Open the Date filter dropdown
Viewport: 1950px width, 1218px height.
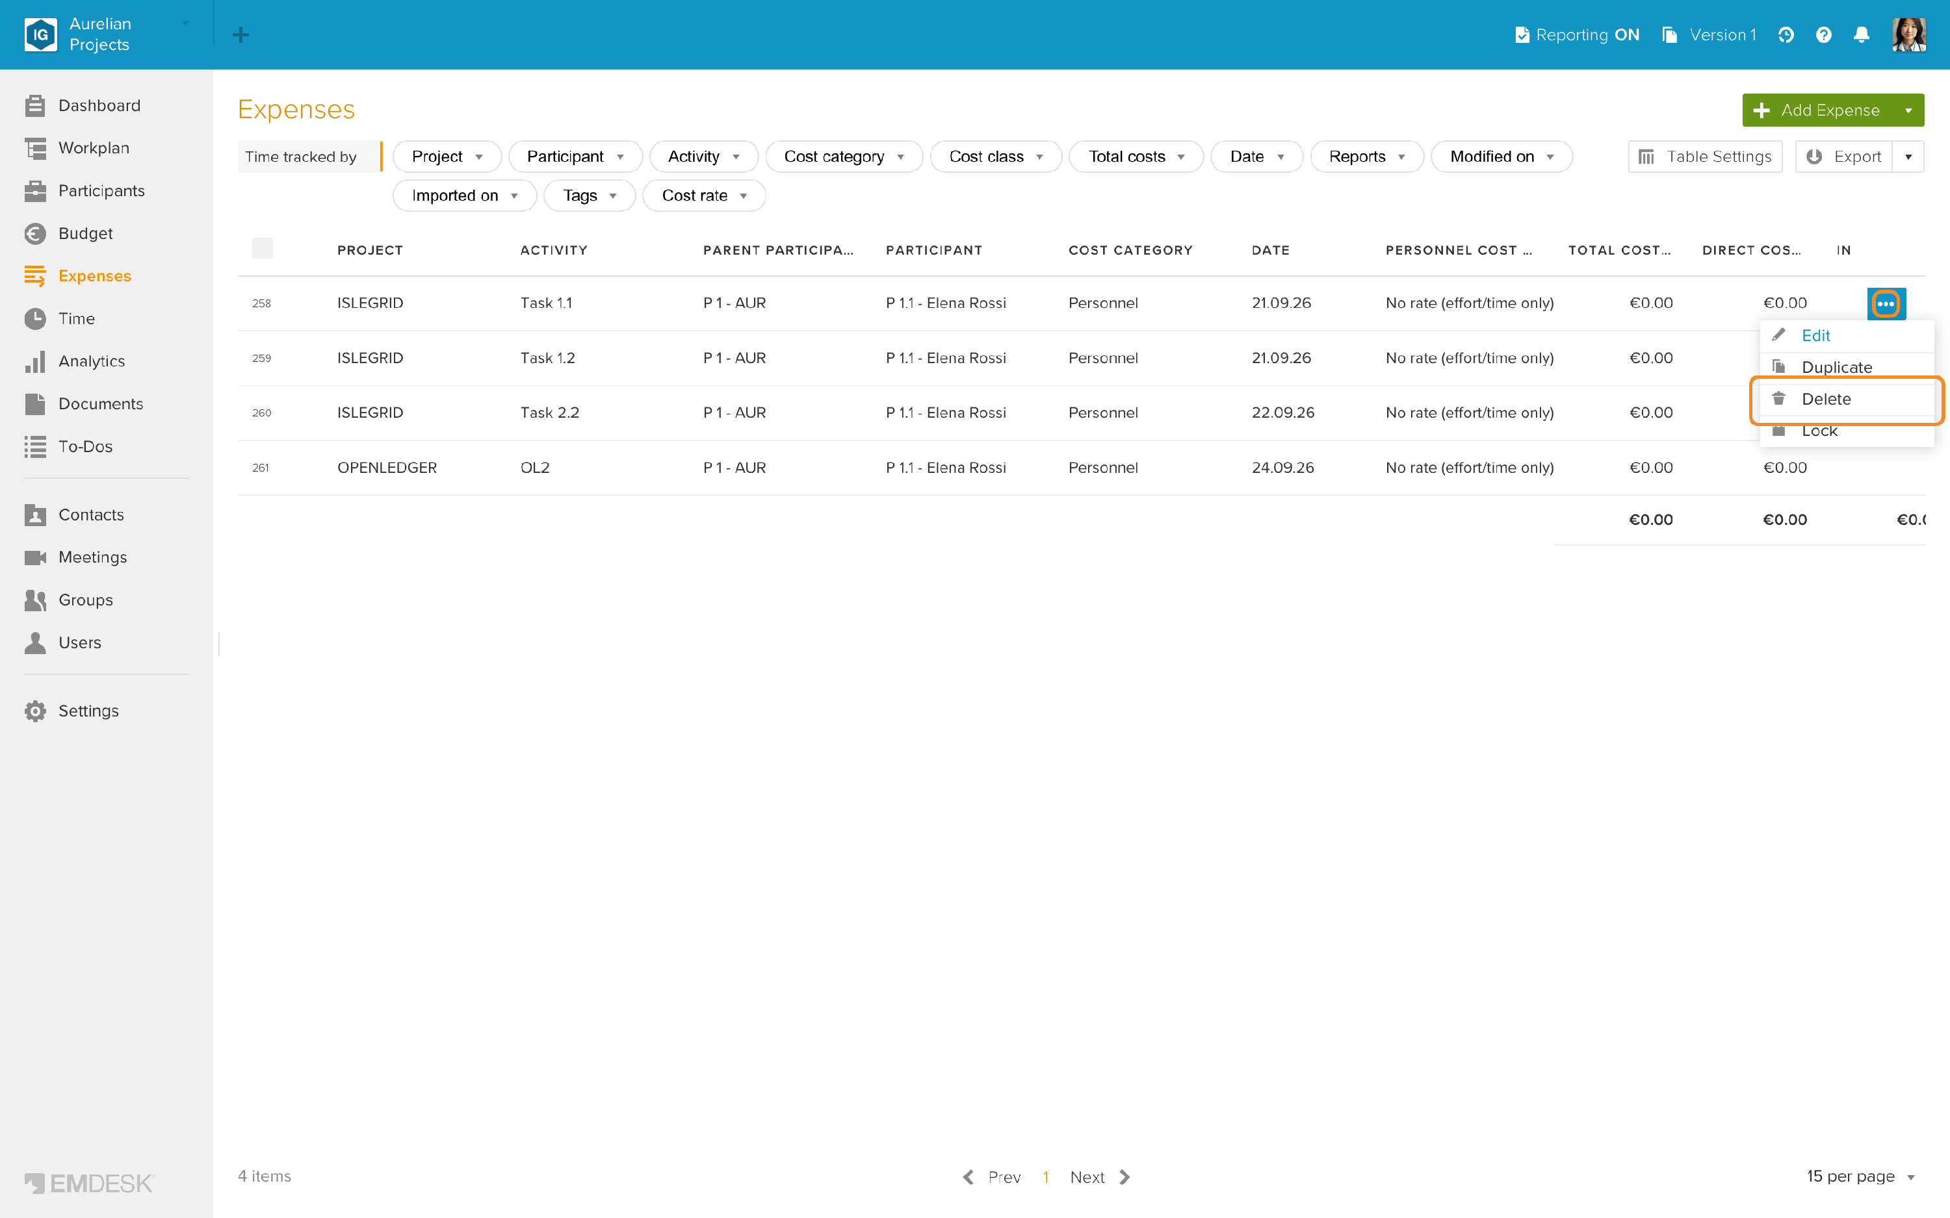1256,157
